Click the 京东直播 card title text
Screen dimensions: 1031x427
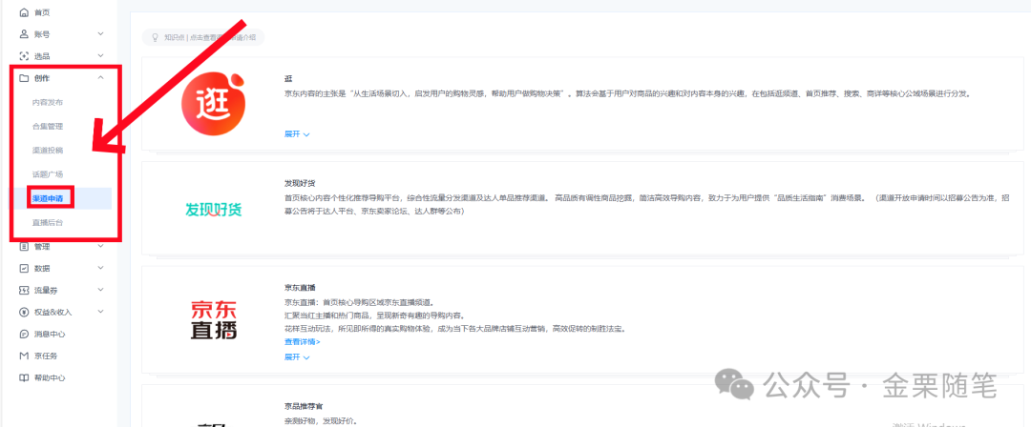(x=300, y=287)
